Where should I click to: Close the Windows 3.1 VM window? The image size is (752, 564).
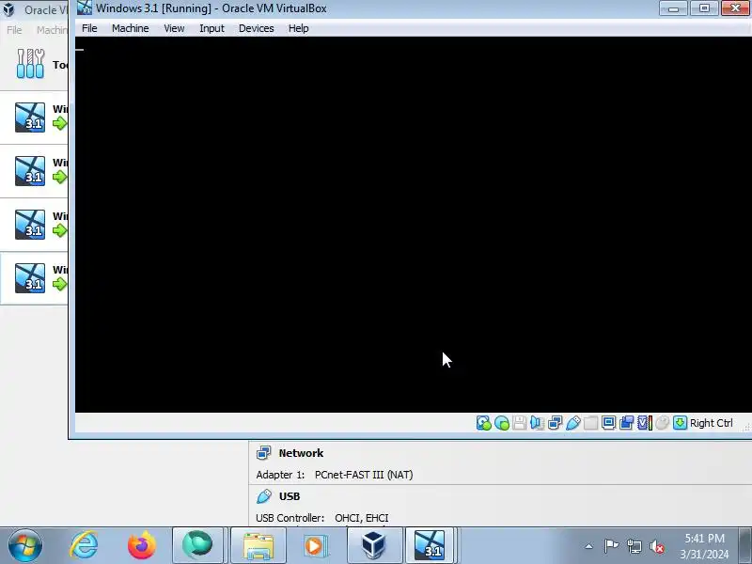tap(735, 8)
